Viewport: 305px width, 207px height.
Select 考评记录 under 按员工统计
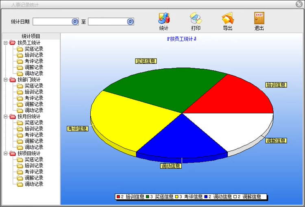coord(34,61)
